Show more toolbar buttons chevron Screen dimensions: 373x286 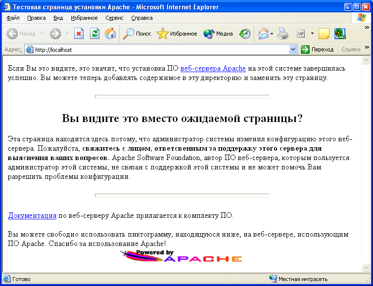pyautogui.click(x=367, y=28)
